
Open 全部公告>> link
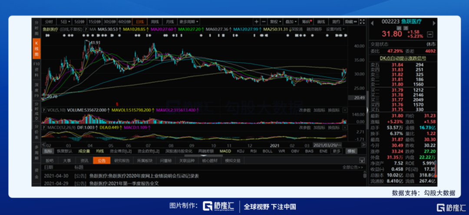[353, 167]
